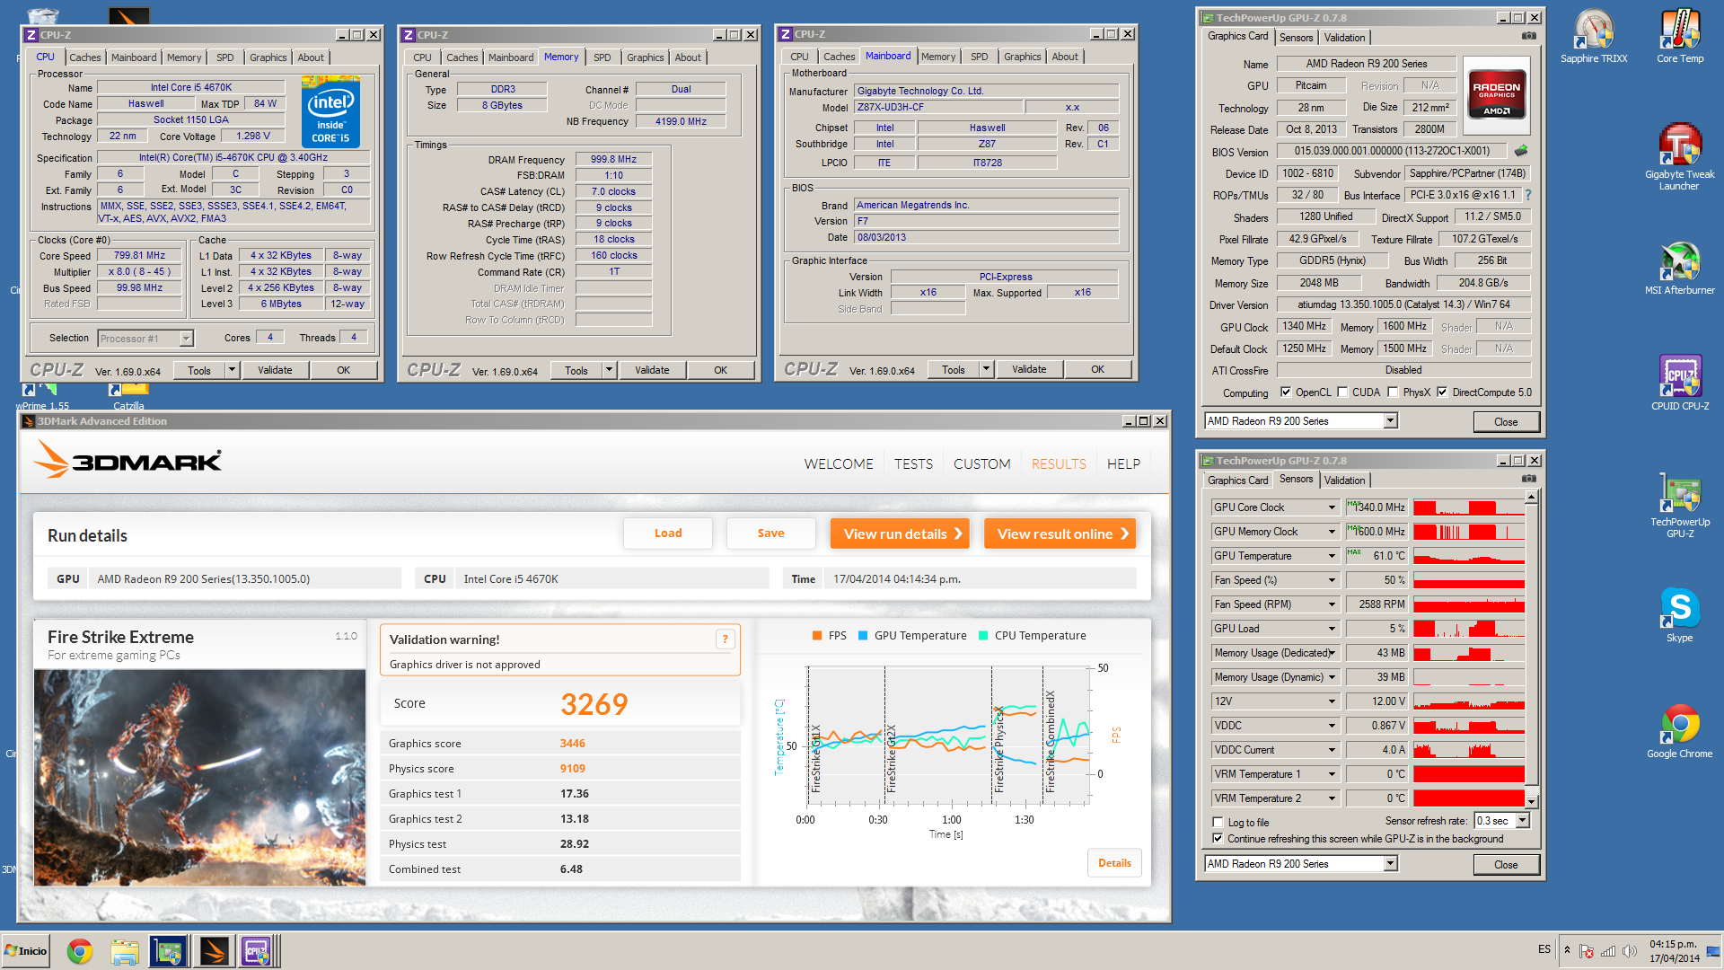This screenshot has height=970, width=1724.
Task: Click GPU-Z Sensors scrollbar down arrow
Action: [1532, 801]
